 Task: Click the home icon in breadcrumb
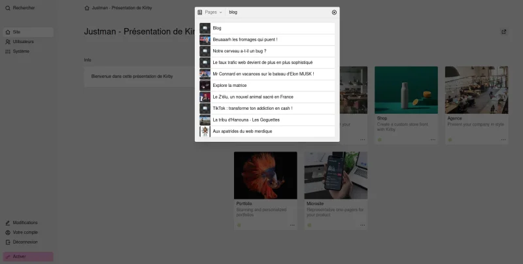[x=87, y=8]
